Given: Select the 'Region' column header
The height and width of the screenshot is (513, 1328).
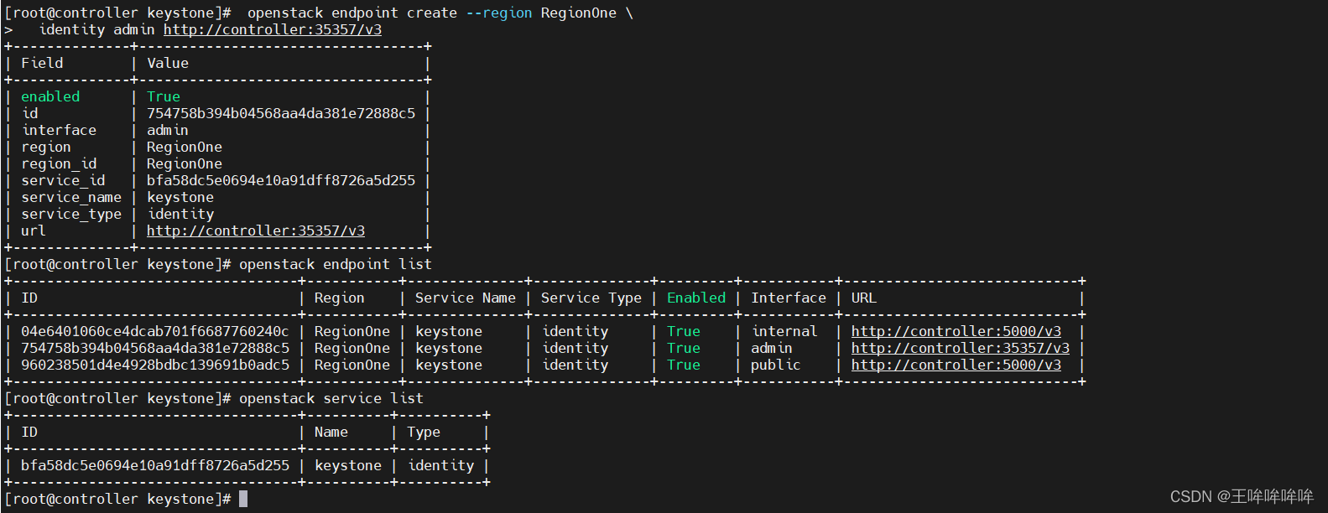Looking at the screenshot, I should [340, 298].
